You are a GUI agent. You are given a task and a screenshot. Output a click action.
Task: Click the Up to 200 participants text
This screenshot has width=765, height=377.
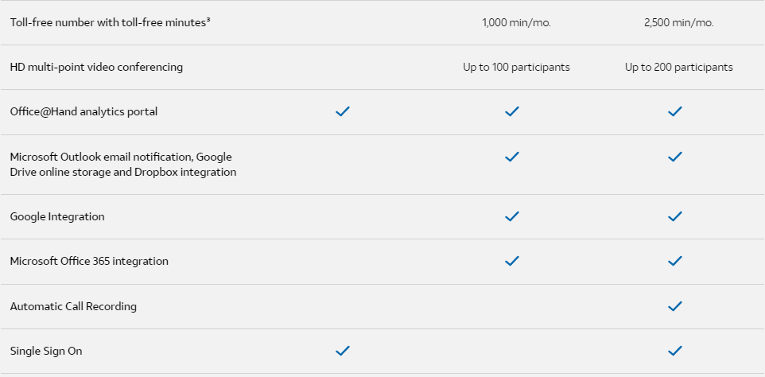(678, 68)
